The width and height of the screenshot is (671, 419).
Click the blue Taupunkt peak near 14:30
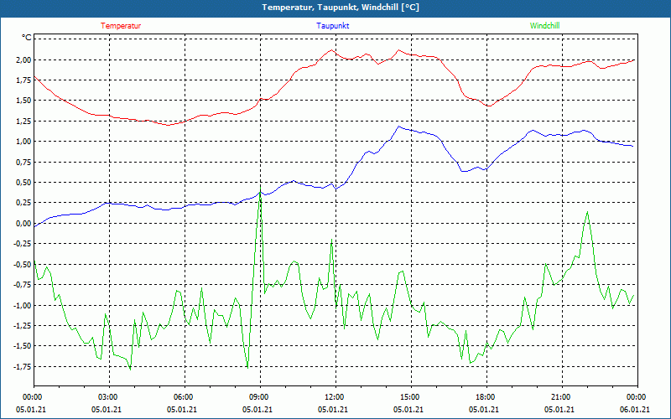[x=398, y=127]
